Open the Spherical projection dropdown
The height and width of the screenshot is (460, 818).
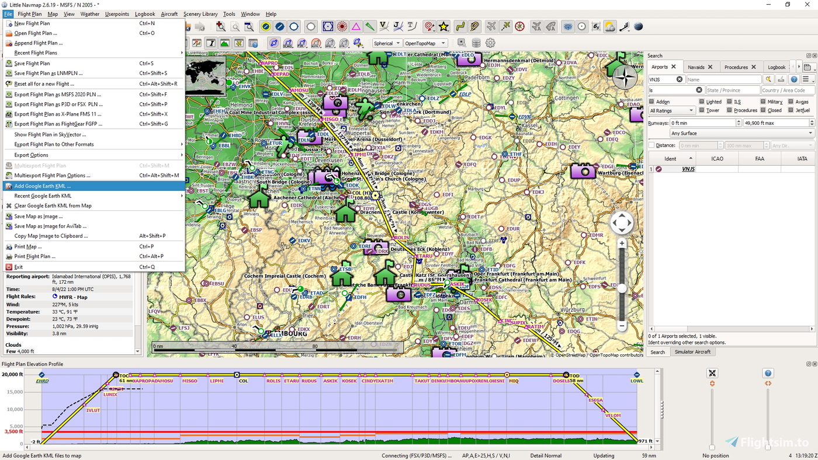point(387,43)
